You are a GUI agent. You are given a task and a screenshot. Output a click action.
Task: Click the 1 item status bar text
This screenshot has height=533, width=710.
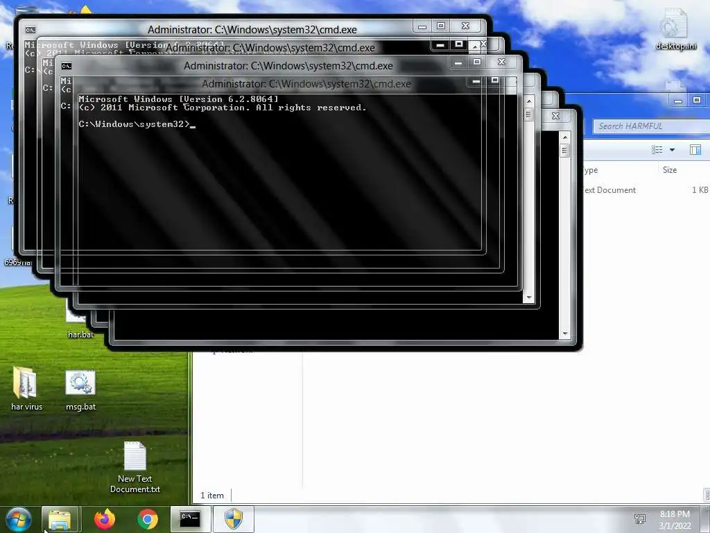(212, 496)
